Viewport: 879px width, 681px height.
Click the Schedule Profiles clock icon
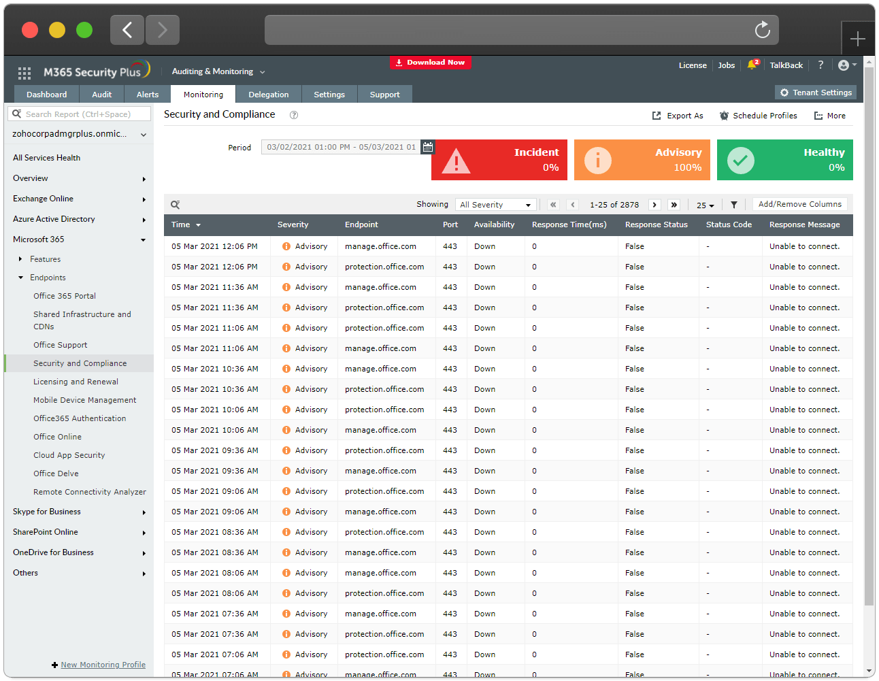click(x=724, y=116)
